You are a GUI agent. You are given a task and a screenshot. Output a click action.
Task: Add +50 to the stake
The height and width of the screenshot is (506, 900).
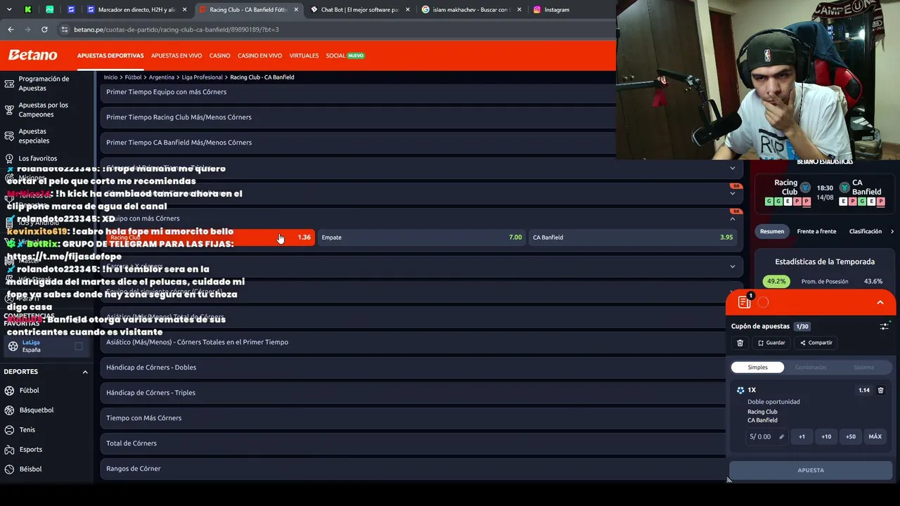click(851, 437)
